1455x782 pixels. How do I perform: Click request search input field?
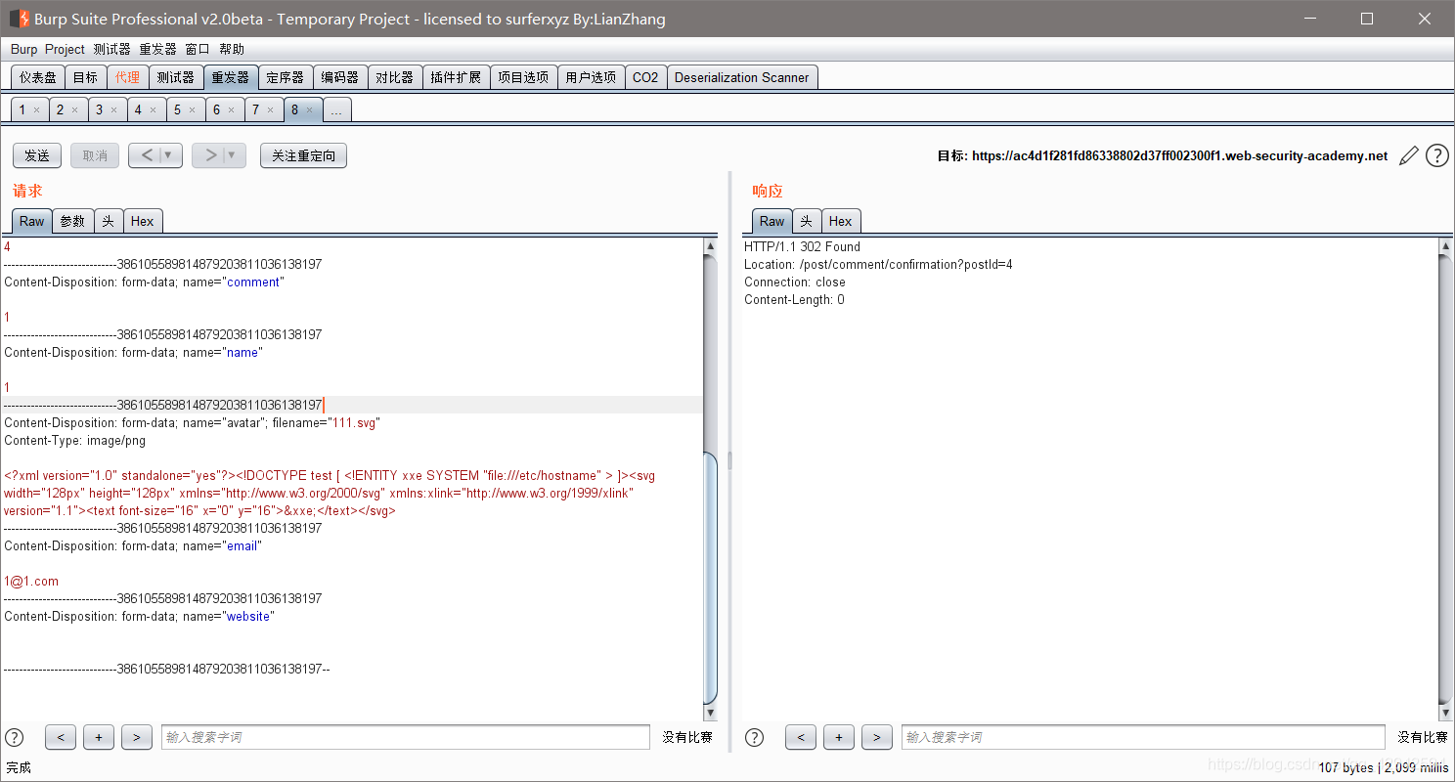(x=406, y=737)
